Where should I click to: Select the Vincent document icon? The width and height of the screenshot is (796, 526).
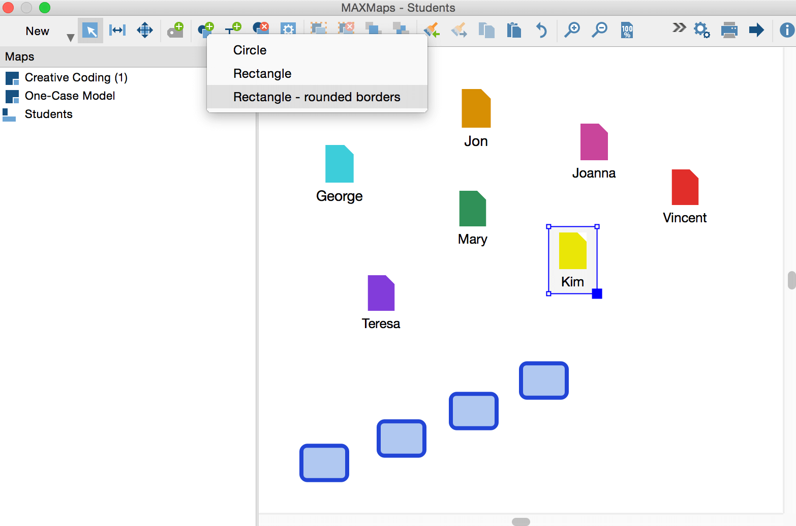pyautogui.click(x=685, y=187)
